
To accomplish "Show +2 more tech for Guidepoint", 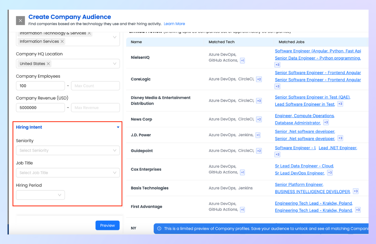I will 259,151.
